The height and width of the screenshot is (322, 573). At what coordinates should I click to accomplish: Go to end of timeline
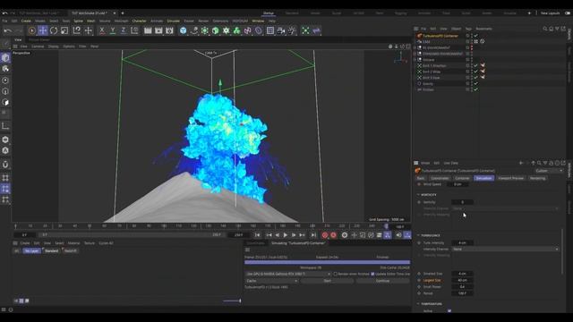(313, 235)
